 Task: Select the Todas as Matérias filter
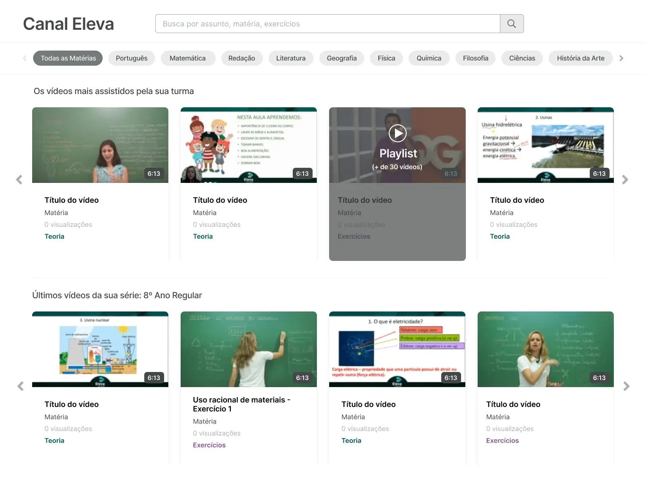click(x=68, y=58)
